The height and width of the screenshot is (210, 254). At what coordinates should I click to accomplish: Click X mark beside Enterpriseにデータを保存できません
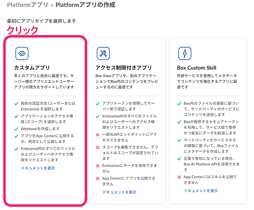98,166
